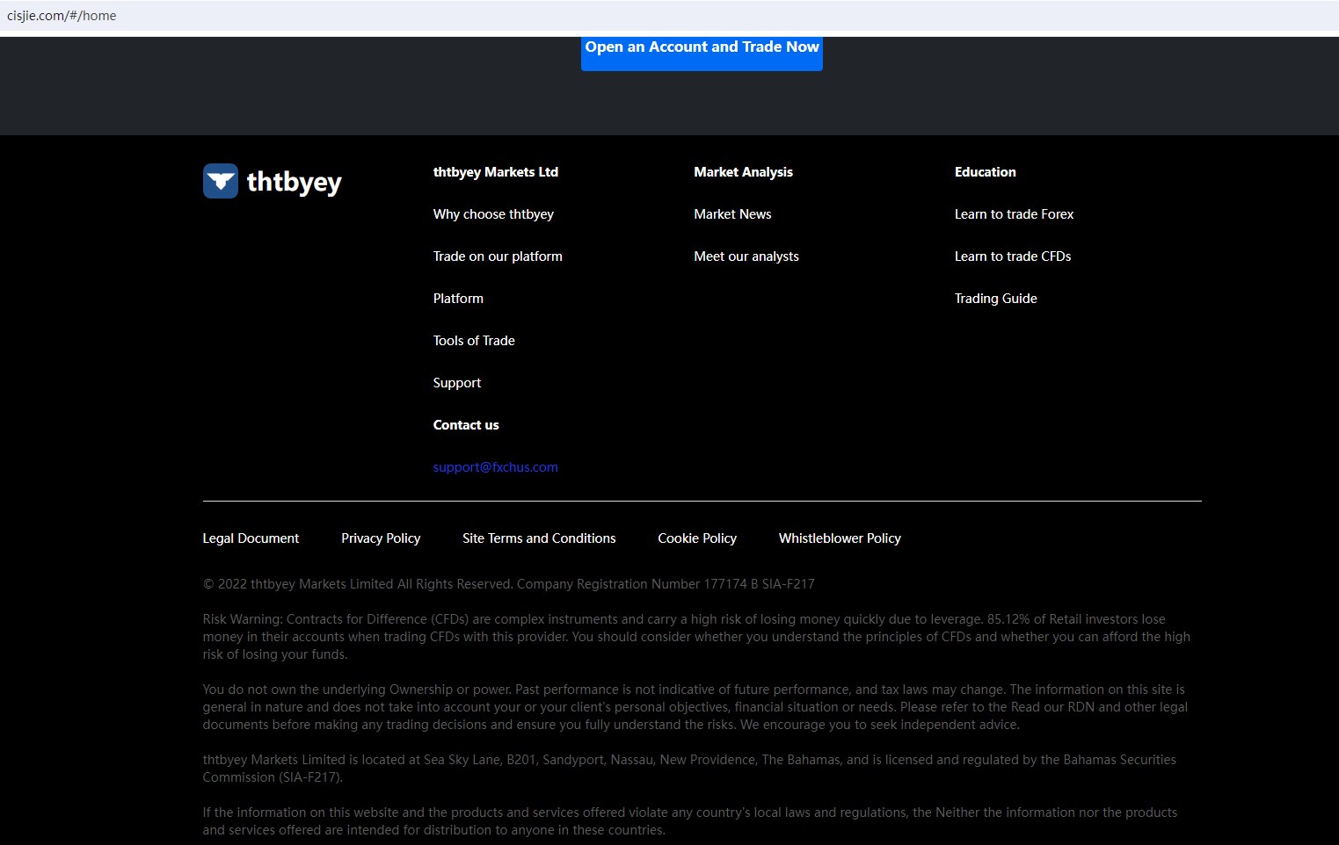Open Trade on our platform link
The height and width of the screenshot is (845, 1339).
pyautogui.click(x=498, y=256)
